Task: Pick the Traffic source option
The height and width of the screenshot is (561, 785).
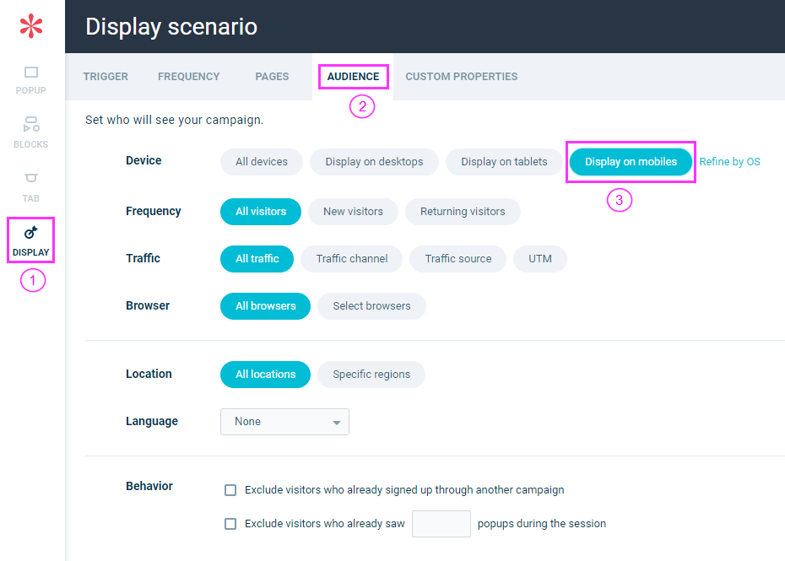Action: (458, 259)
